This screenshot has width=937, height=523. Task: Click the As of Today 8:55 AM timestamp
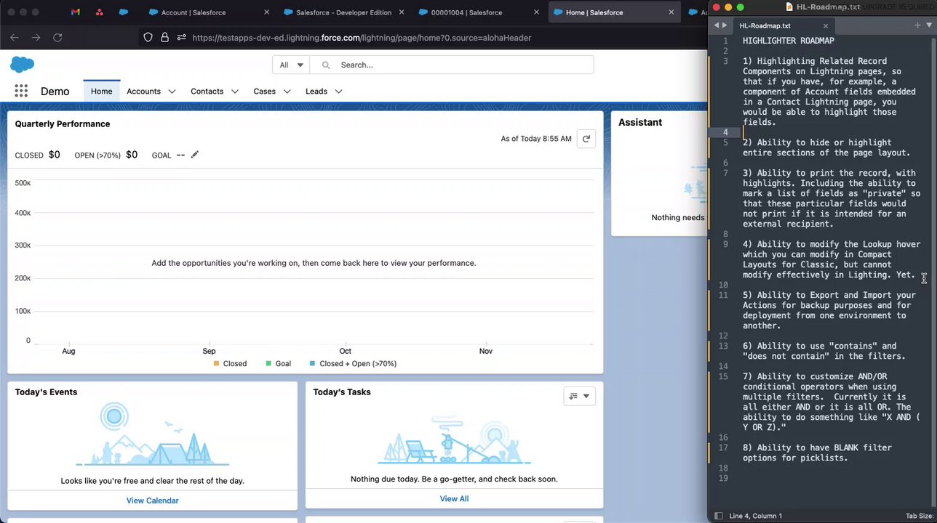click(x=536, y=139)
